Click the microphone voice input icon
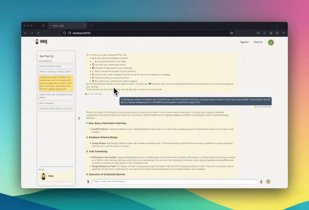The height and width of the screenshot is (210, 309). [261, 181]
